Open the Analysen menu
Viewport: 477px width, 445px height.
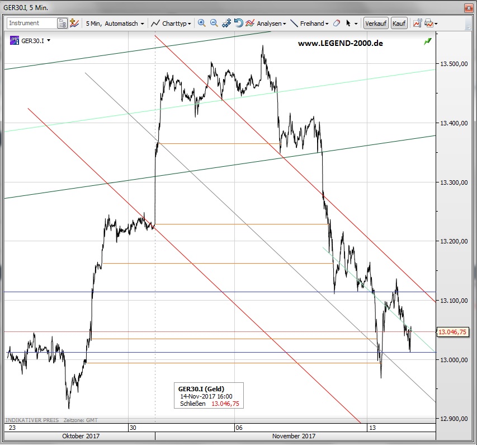266,24
